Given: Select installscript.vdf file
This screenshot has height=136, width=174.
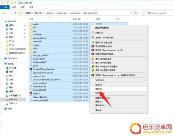Looking at the screenshot, I should coord(40,83).
